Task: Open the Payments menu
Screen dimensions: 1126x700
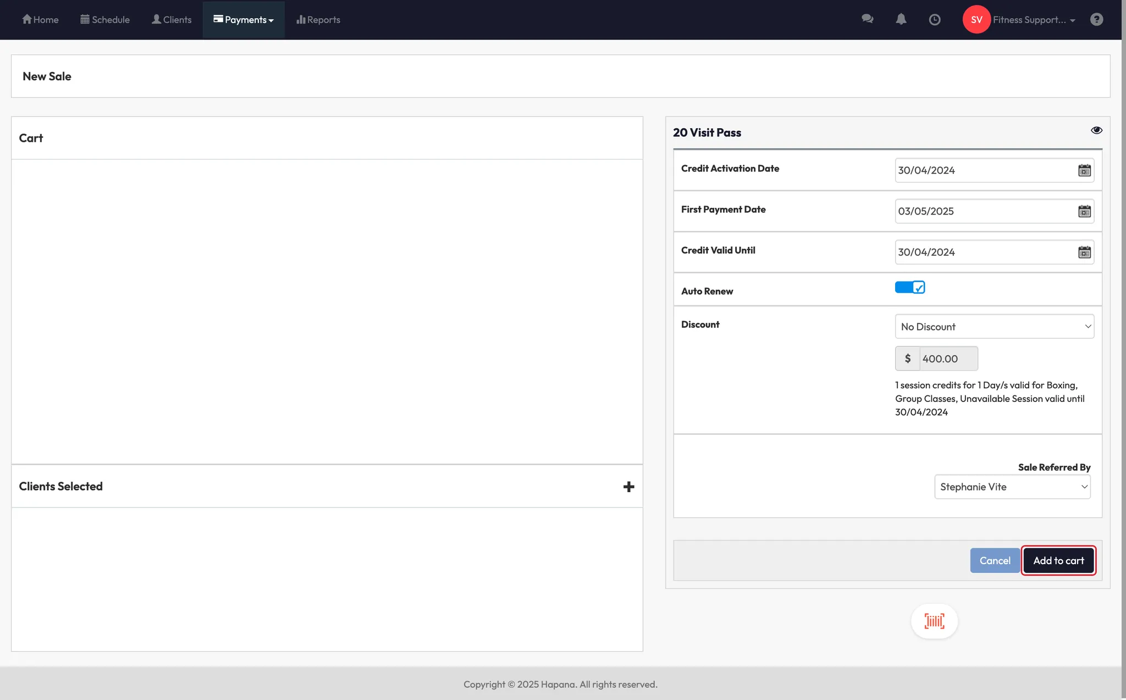Action: coord(244,20)
